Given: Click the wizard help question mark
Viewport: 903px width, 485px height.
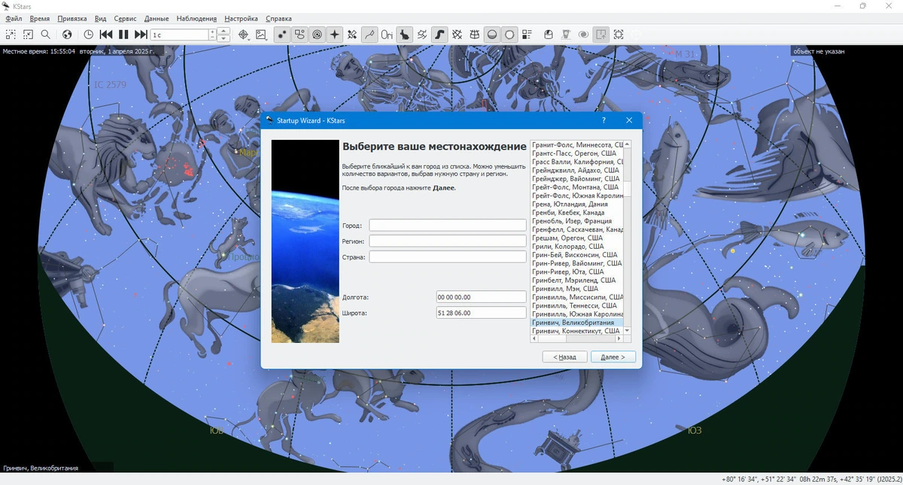Looking at the screenshot, I should (x=604, y=120).
